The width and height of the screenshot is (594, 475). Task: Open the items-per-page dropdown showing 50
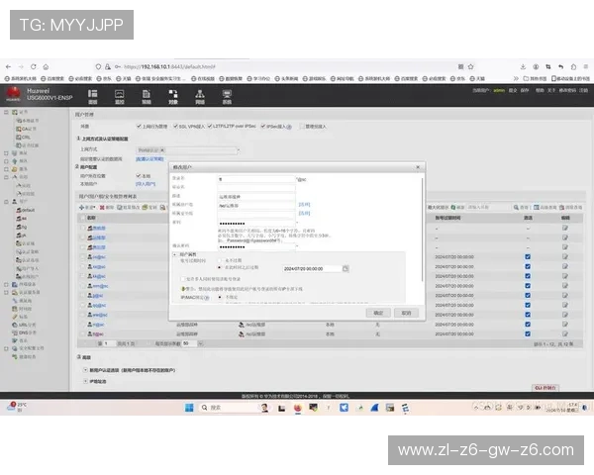pos(200,343)
